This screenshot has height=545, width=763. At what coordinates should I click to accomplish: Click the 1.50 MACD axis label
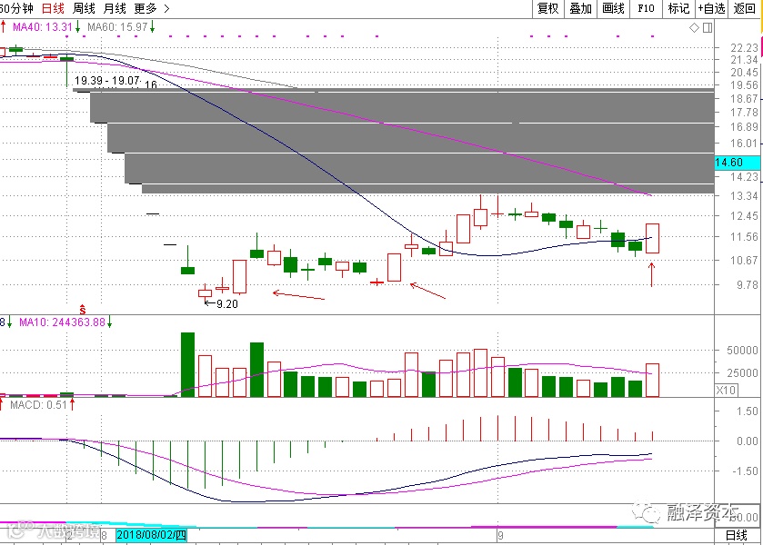pos(748,411)
